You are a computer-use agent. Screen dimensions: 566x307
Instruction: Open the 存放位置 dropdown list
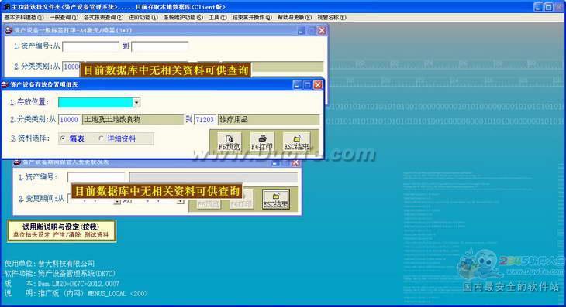[x=136, y=103]
